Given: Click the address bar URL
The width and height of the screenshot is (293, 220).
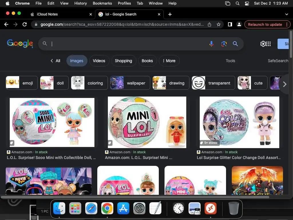Looking at the screenshot, I should (x=122, y=24).
